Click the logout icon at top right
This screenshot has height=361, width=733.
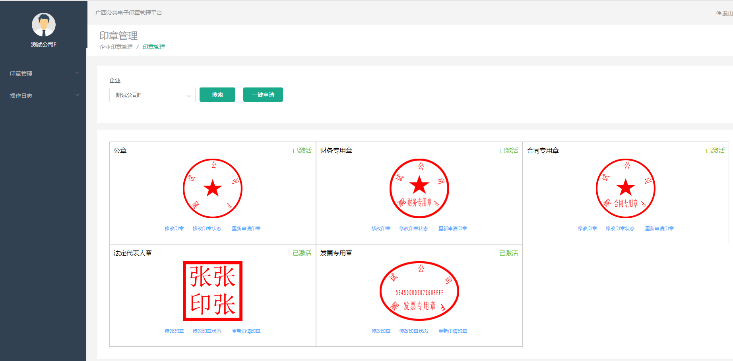[x=719, y=13]
